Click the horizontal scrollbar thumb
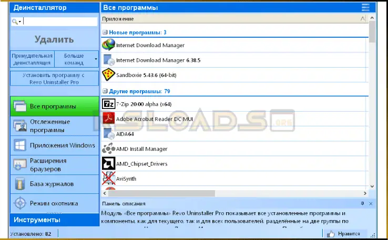This screenshot has height=240, width=388. point(161,193)
